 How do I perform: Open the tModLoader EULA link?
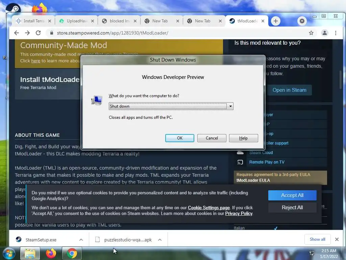253,180
